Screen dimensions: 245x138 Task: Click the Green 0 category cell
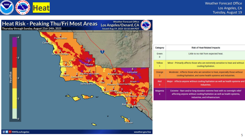(159, 55)
